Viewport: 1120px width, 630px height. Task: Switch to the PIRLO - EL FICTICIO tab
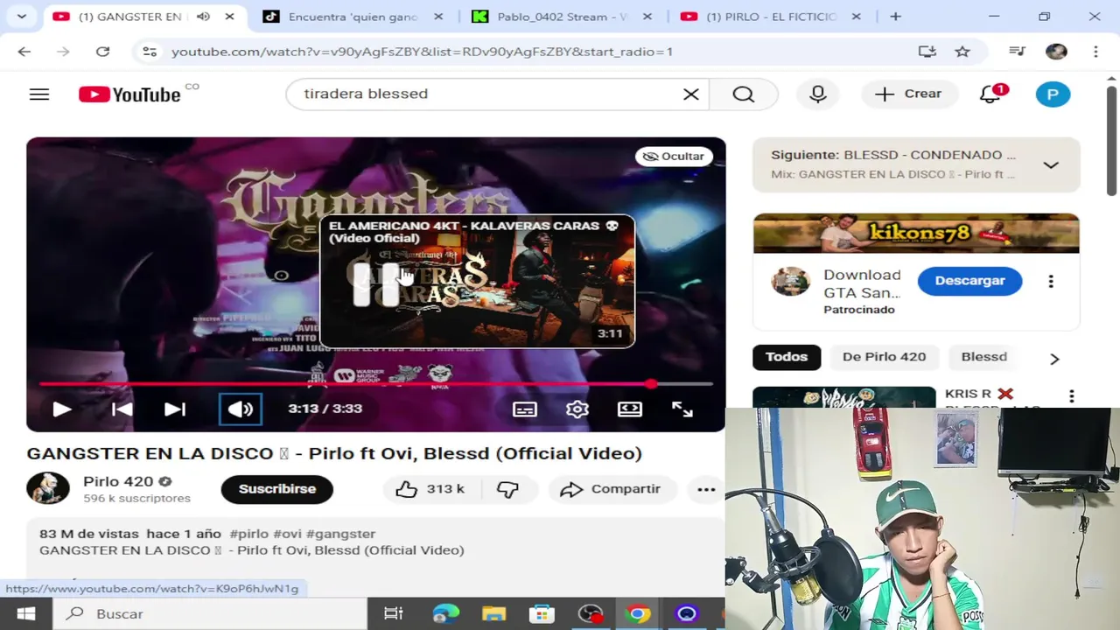(x=770, y=17)
